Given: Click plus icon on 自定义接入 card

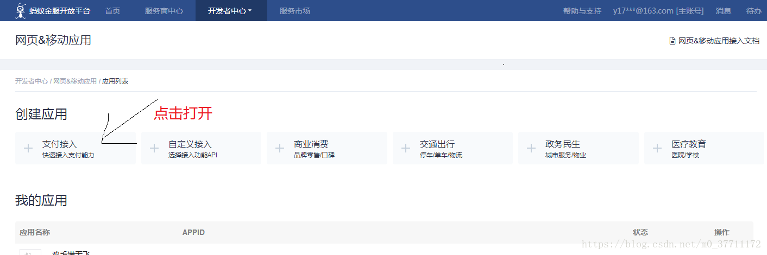Looking at the screenshot, I should (x=154, y=149).
